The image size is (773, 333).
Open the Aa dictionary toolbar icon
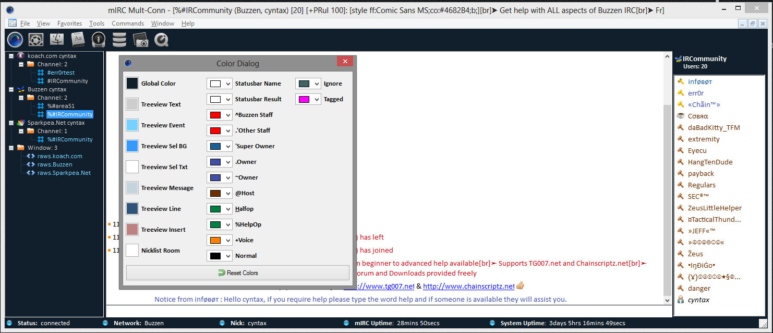tap(78, 39)
